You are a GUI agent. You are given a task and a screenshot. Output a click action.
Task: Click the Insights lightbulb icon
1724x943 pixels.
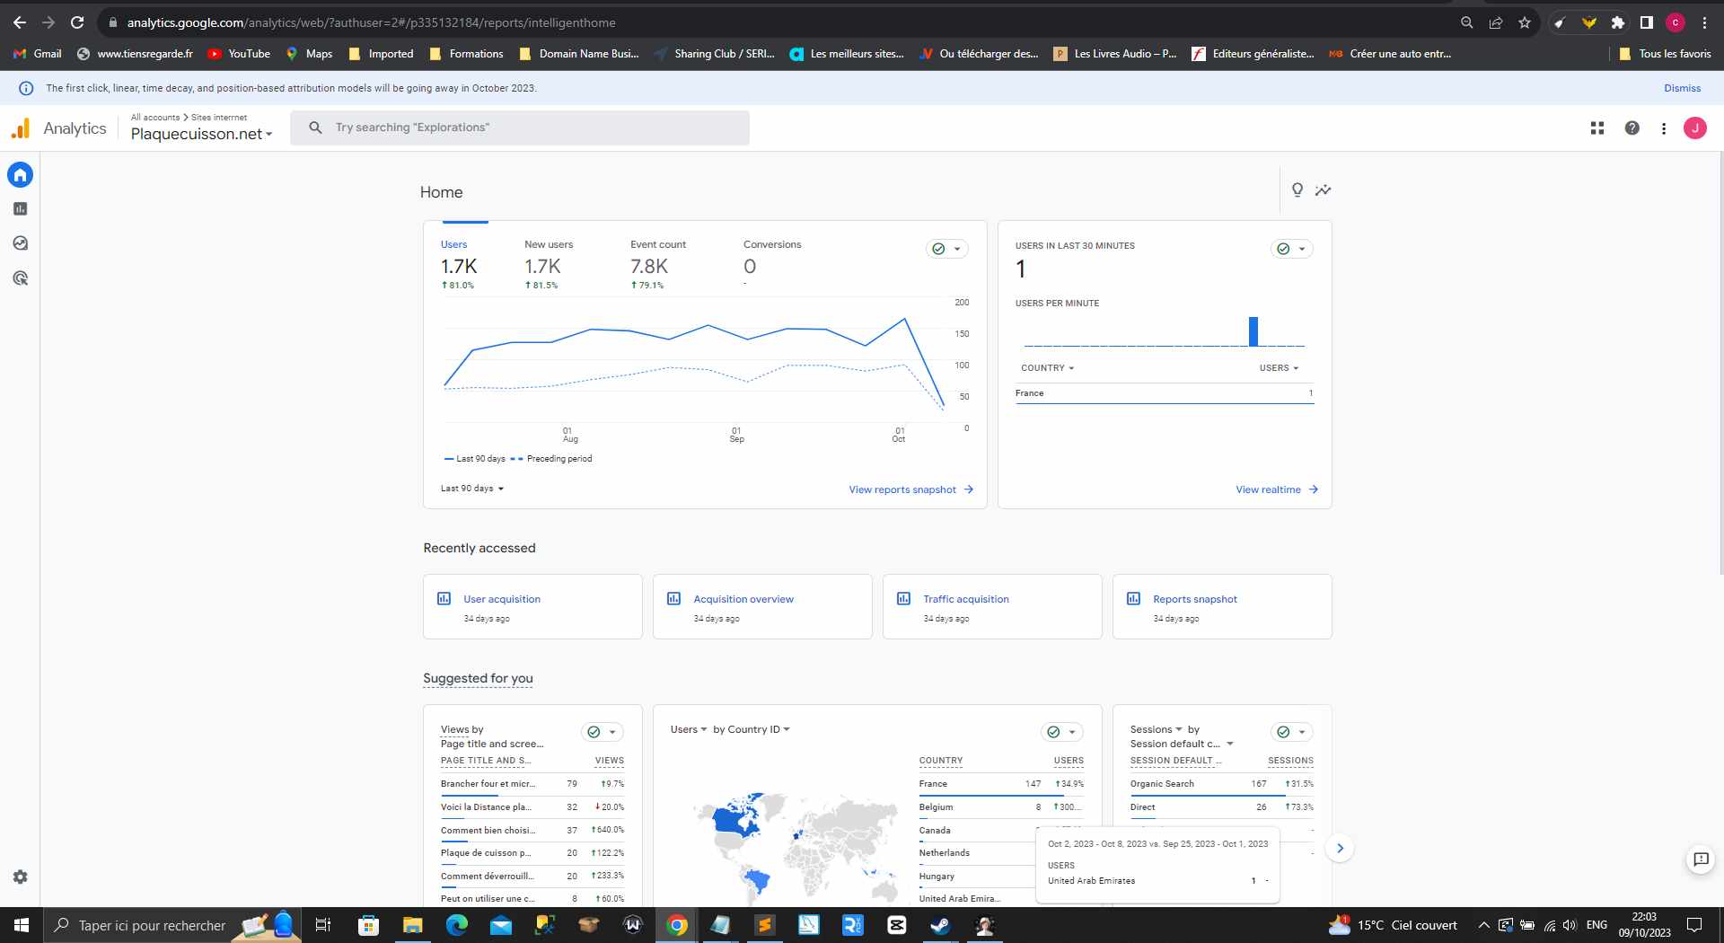coord(1297,189)
